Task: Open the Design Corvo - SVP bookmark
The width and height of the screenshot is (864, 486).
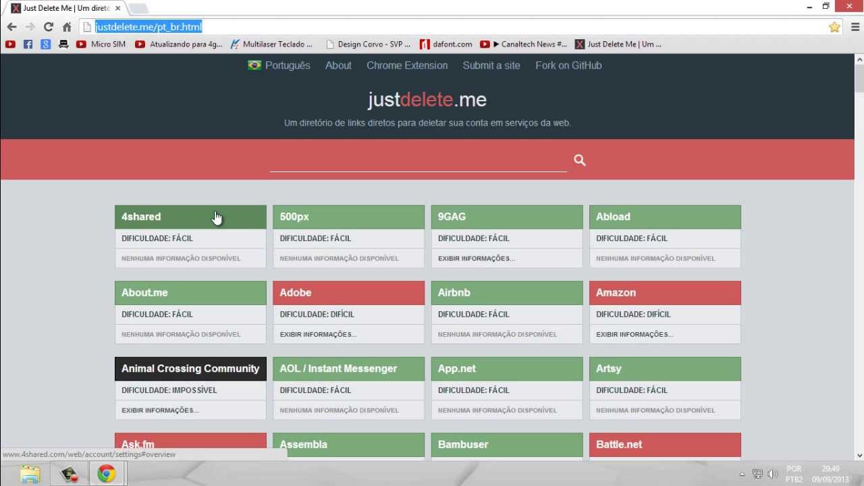Action: pos(368,45)
